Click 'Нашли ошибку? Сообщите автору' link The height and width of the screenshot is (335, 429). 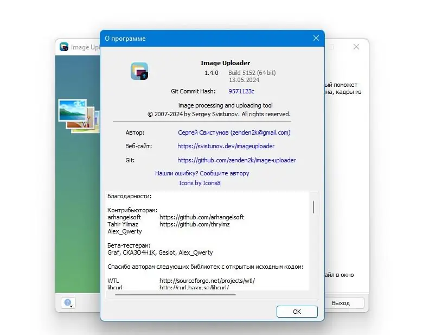(x=202, y=173)
